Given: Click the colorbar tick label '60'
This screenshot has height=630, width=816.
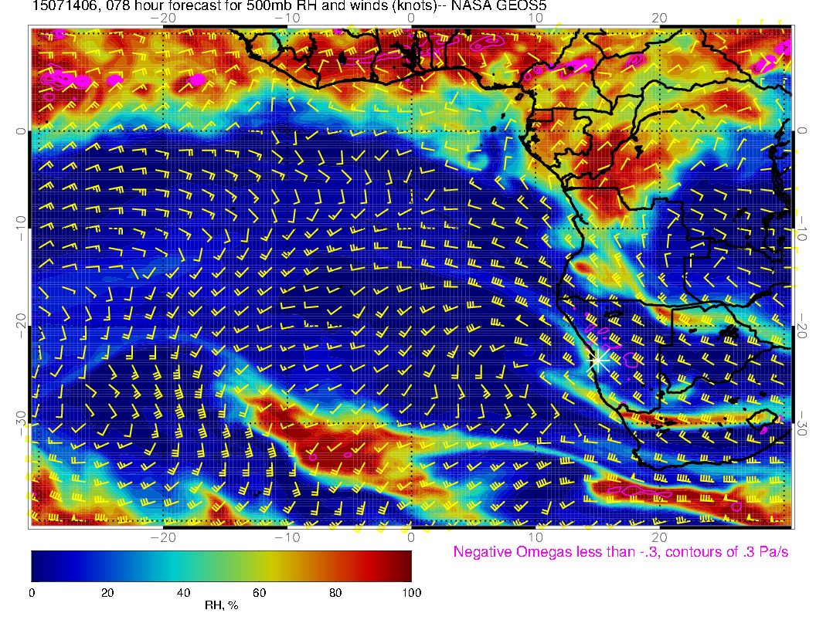Looking at the screenshot, I should pyautogui.click(x=259, y=593).
